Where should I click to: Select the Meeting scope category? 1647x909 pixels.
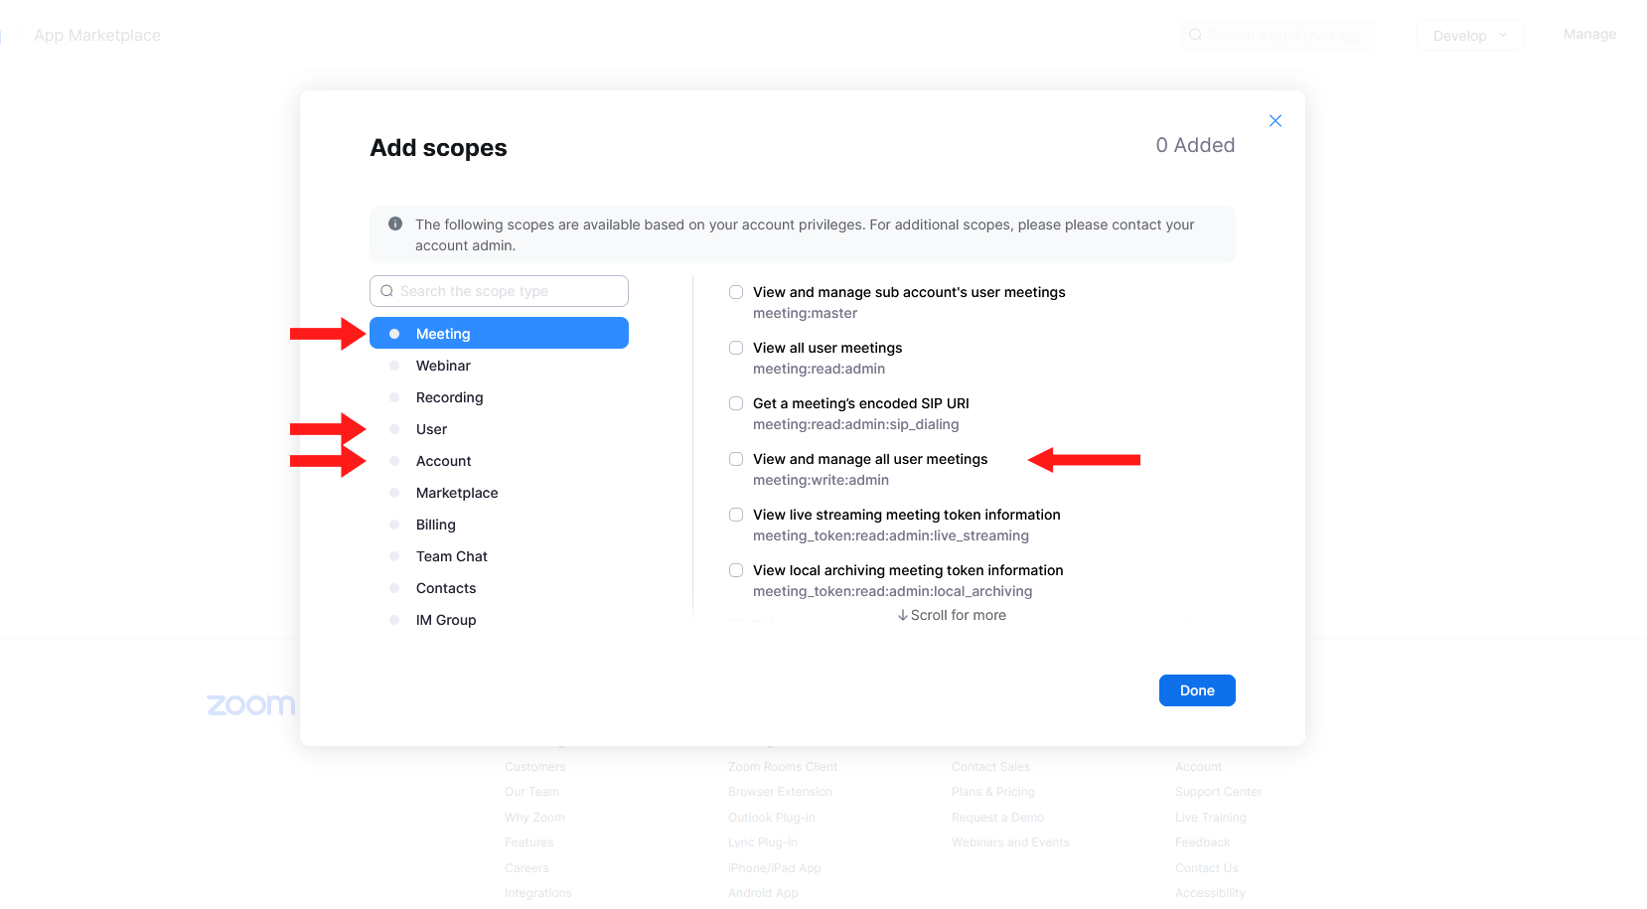coord(499,333)
